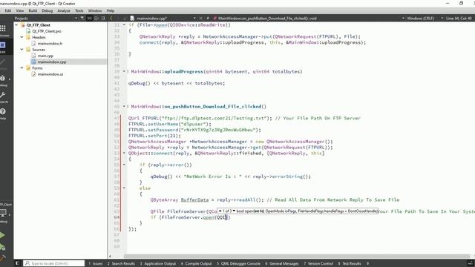Open the kit selector monitor icon
Viewport: 475px width, 267px height.
pos(3,213)
